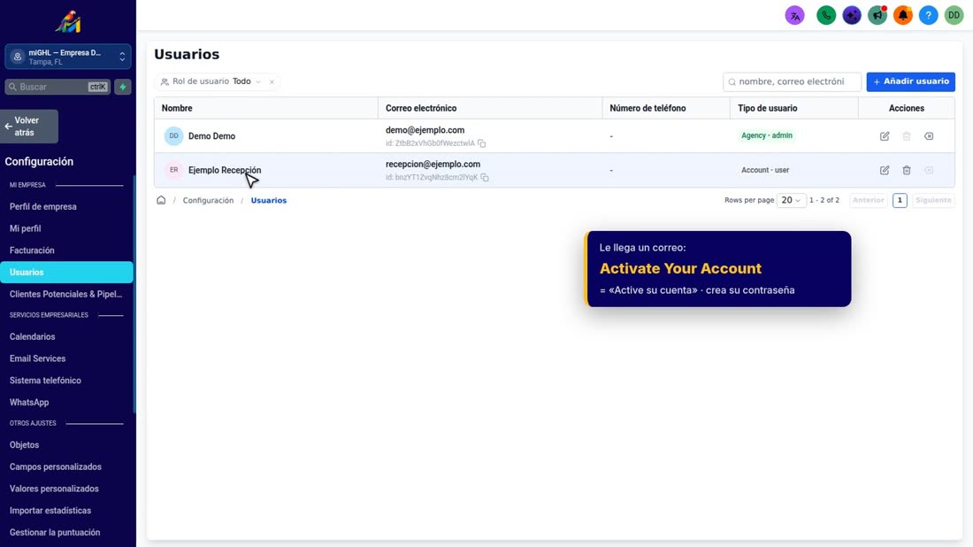
Task: Focus the nombre, correo electrónico search field
Action: 792,81
